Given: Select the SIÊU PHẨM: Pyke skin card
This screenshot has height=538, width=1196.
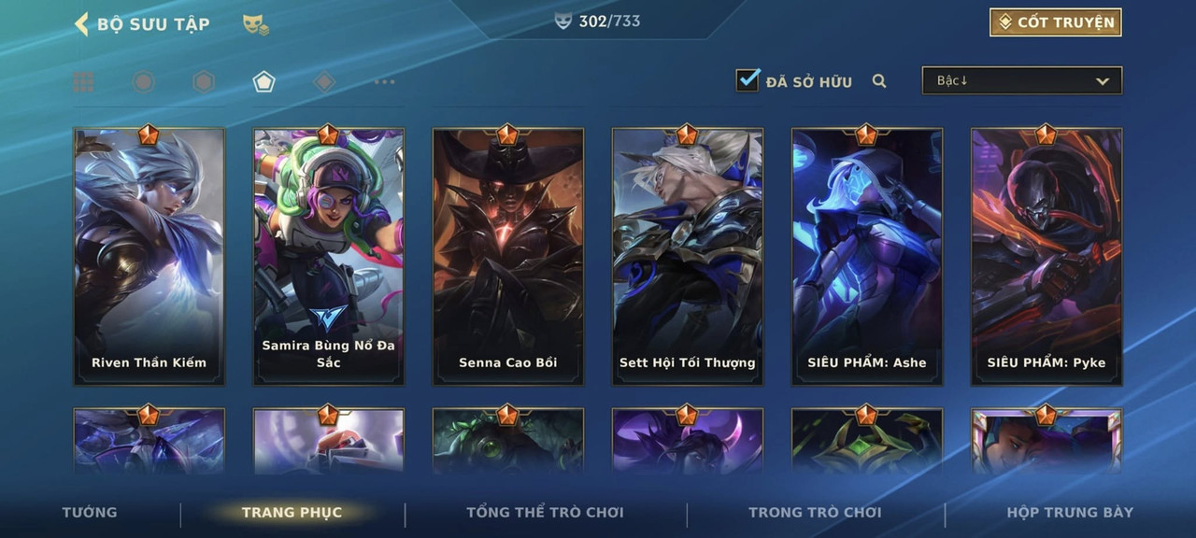Looking at the screenshot, I should 1046,256.
